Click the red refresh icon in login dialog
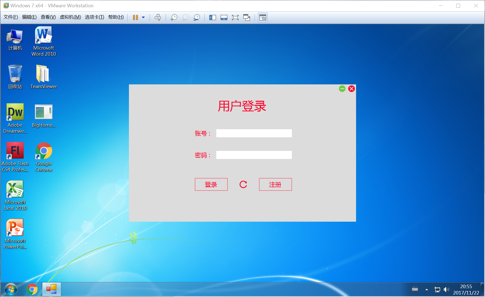This screenshot has width=485, height=297. [243, 184]
